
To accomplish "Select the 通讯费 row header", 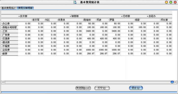I will point(10,42).
